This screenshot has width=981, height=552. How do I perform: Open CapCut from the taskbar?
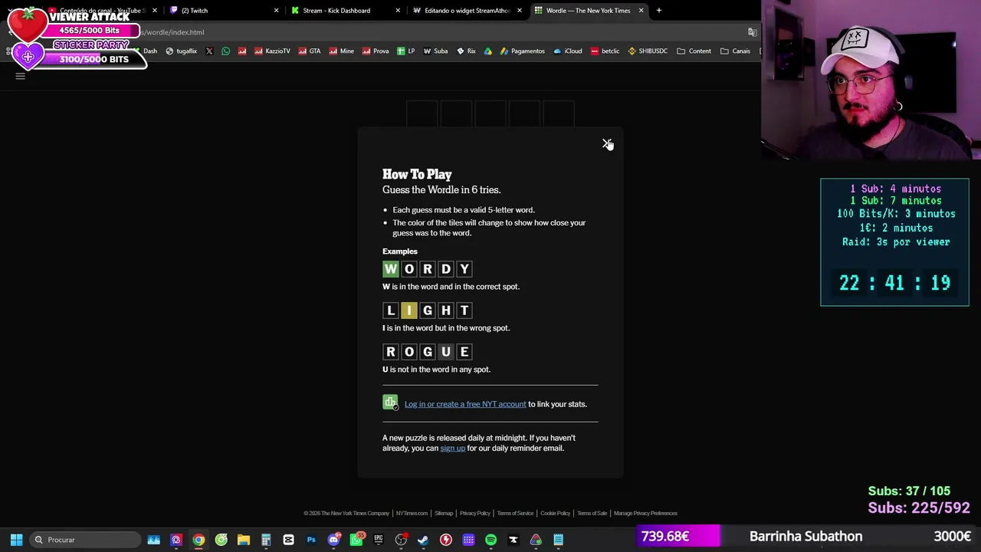[x=288, y=540]
